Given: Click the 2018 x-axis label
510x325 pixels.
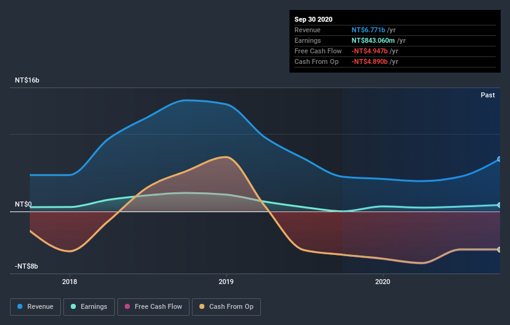Looking at the screenshot, I should coord(70,282).
